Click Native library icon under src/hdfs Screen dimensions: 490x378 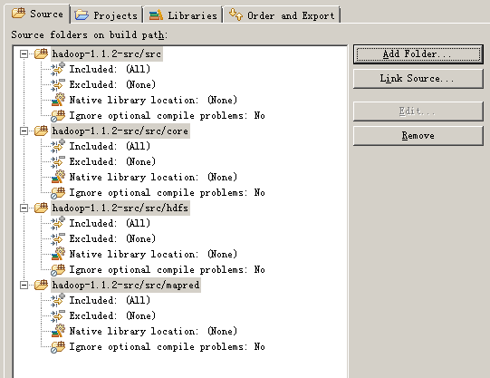58,254
